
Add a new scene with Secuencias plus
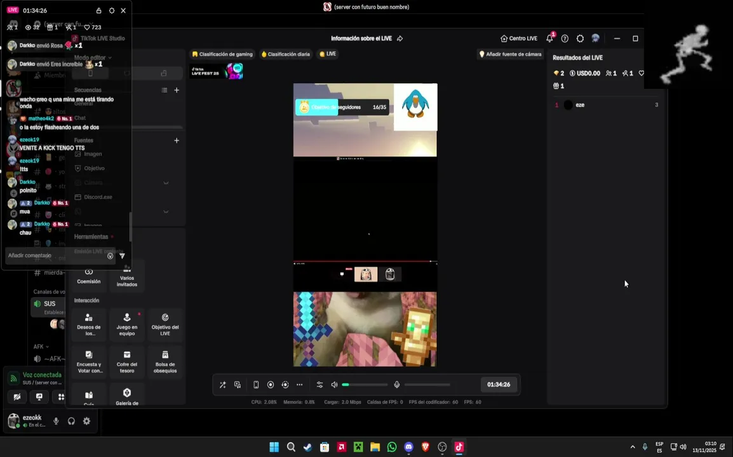tap(177, 90)
